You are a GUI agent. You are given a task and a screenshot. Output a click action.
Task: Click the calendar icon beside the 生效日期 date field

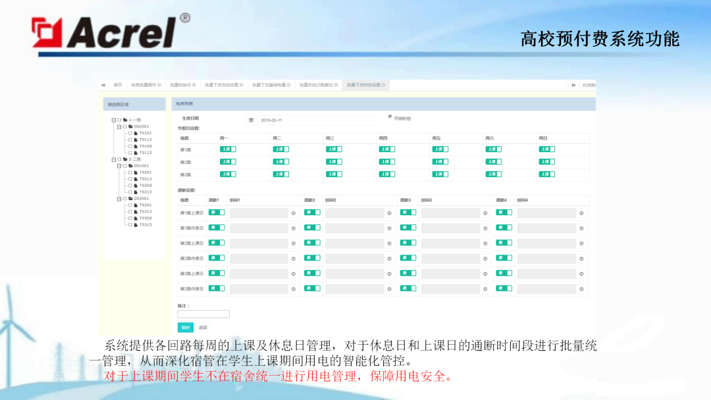[250, 119]
